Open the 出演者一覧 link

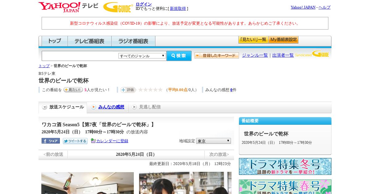pos(283,55)
